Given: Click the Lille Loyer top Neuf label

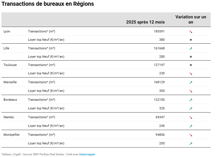Looking at the screenshot, I should tap(46, 57).
